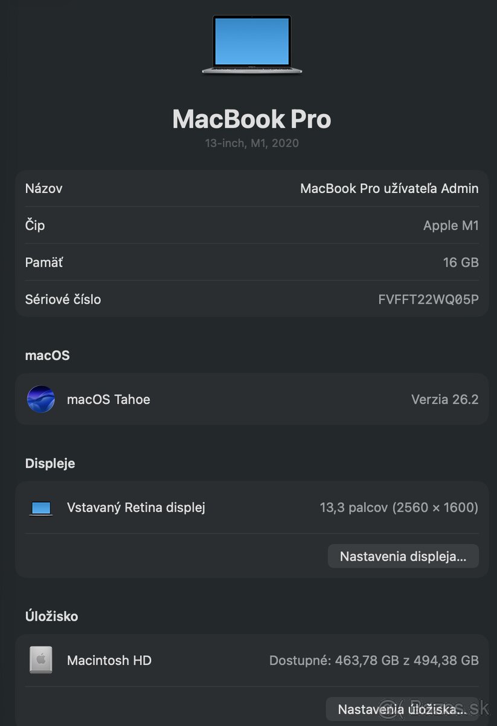
Task: Click the MacBook Pro title text
Action: (251, 119)
